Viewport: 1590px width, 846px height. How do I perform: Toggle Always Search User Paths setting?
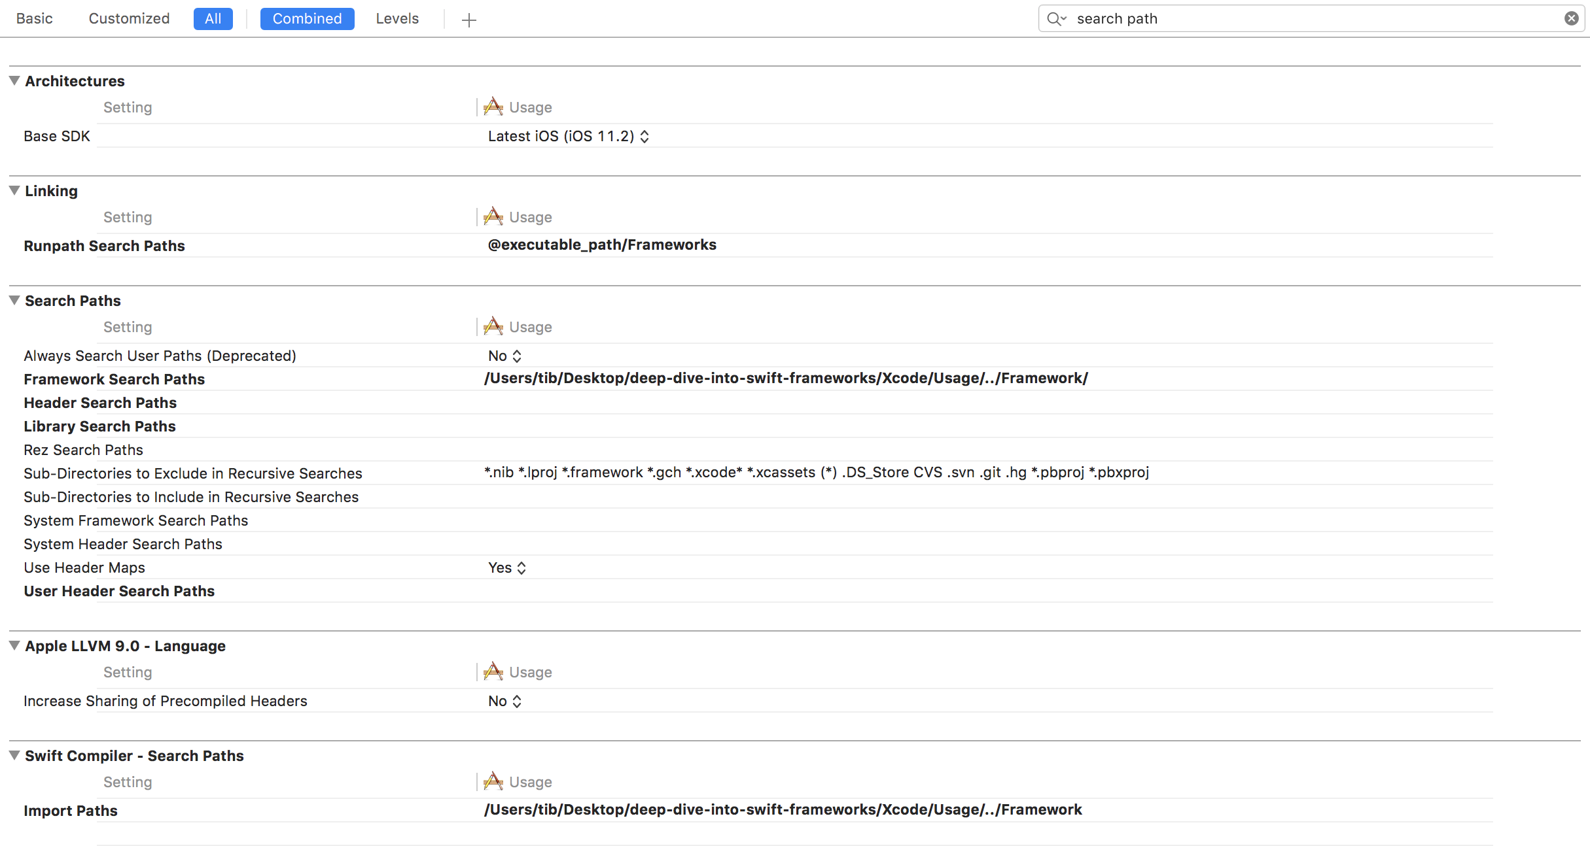pos(504,355)
